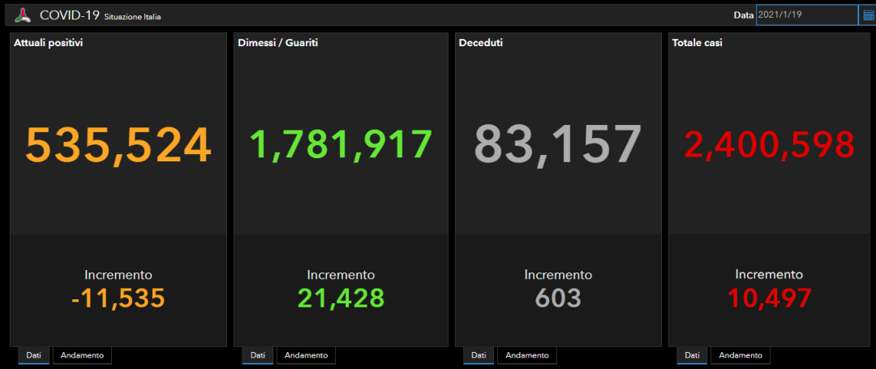Click the increment value 21,428

point(341,298)
